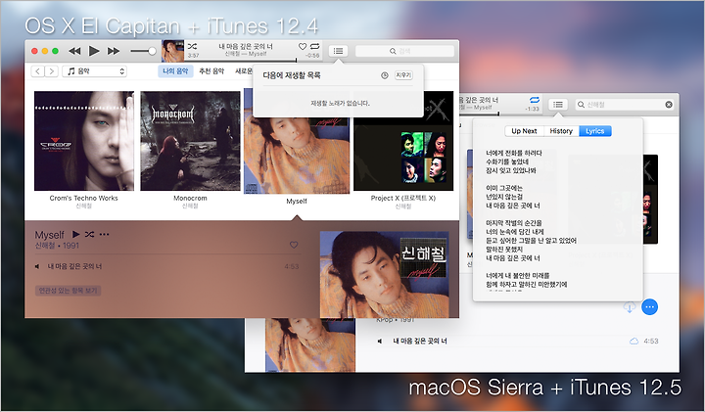
Task: Select the 나의 음악 tab
Action: point(175,71)
